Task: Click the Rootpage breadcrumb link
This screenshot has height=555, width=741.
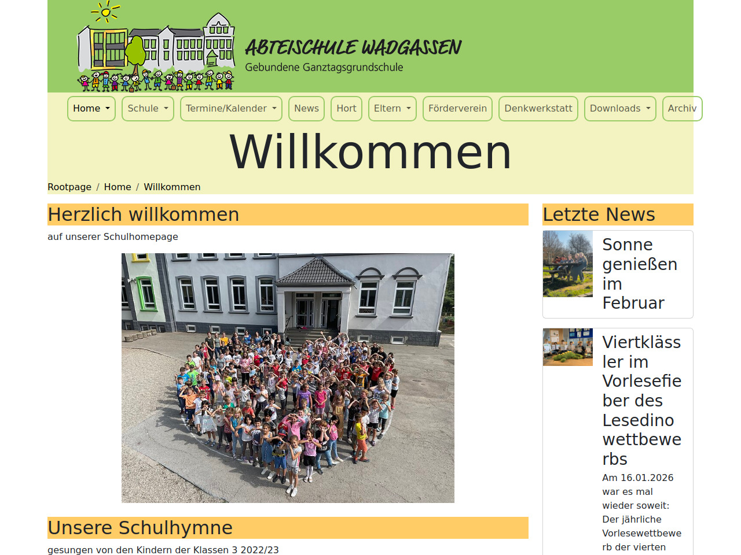Action: (x=69, y=187)
